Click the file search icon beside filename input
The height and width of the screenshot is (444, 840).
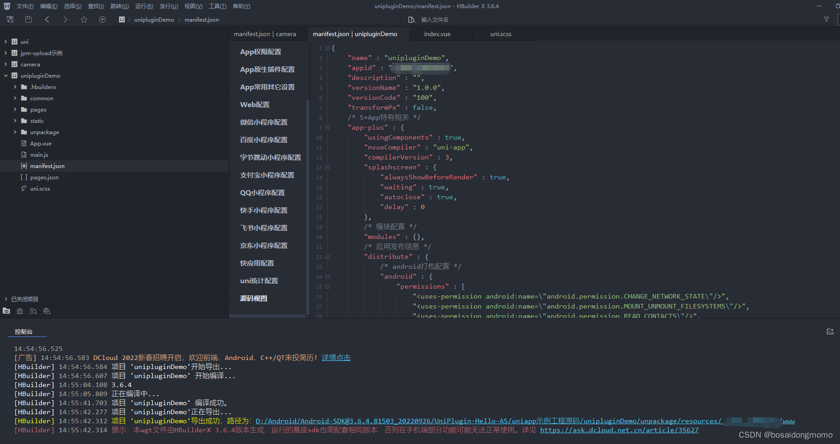(411, 19)
